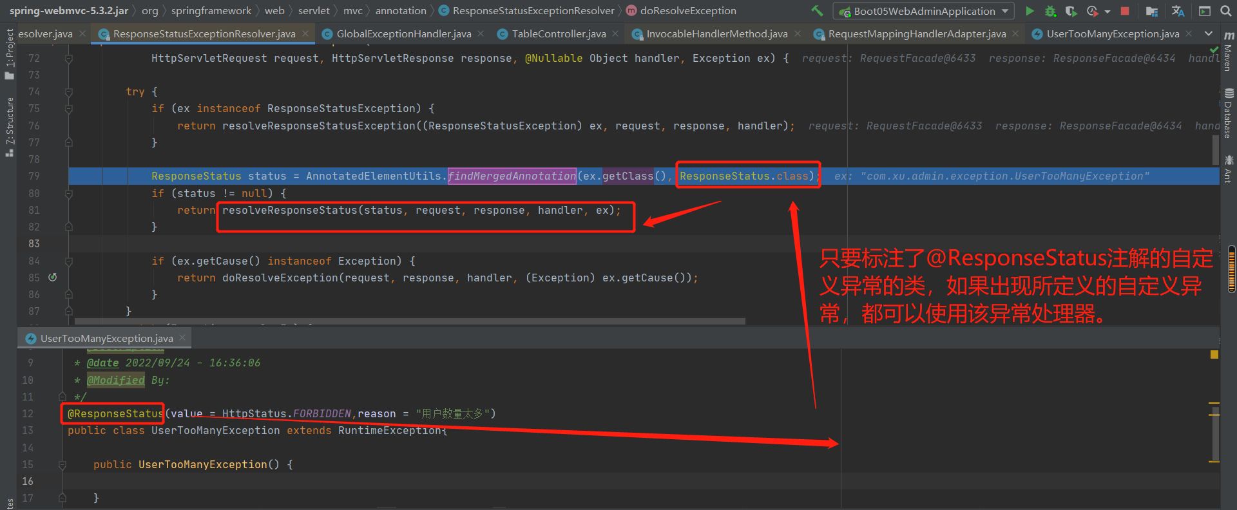This screenshot has width=1237, height=510.
Task: Run Boot05WebAdminApplication with green play icon
Action: [1030, 11]
